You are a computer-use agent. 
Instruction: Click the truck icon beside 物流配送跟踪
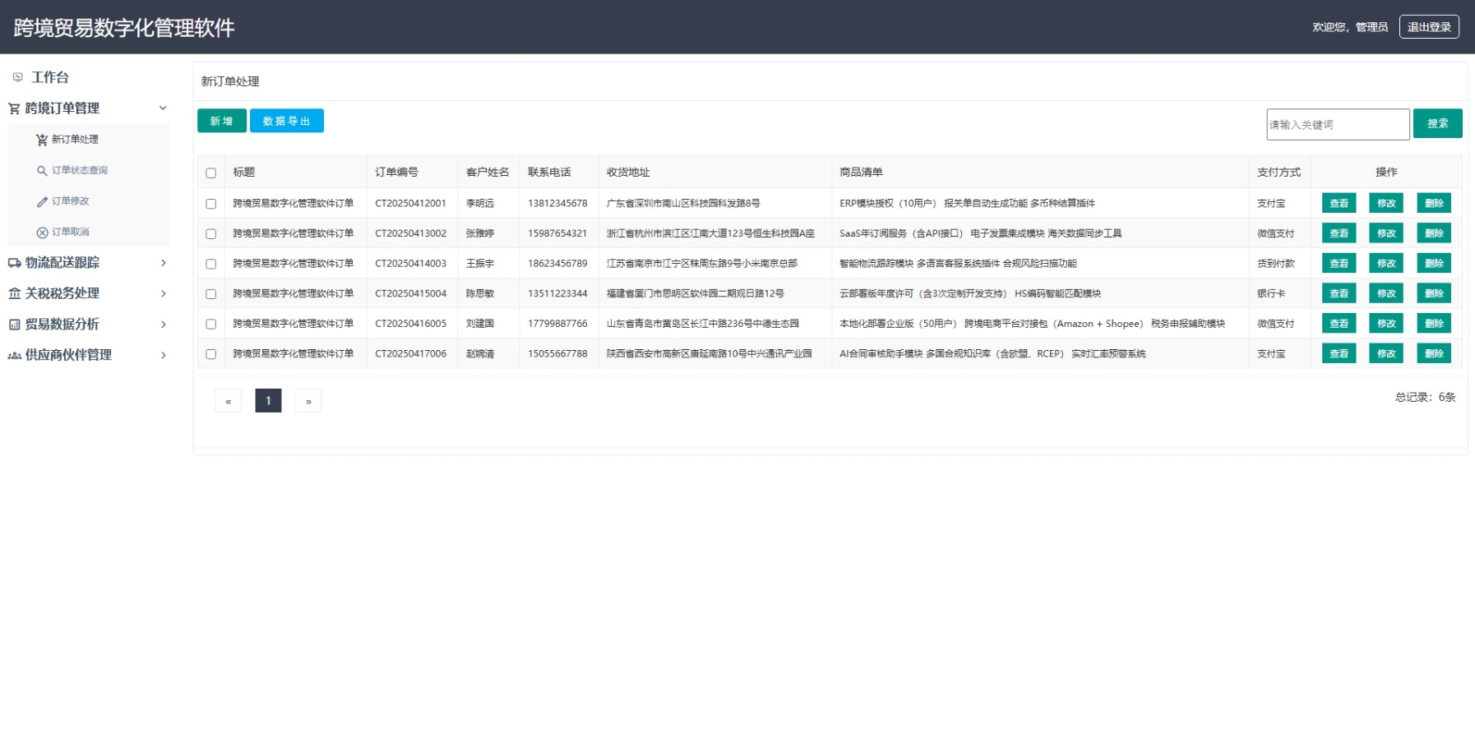[x=14, y=263]
